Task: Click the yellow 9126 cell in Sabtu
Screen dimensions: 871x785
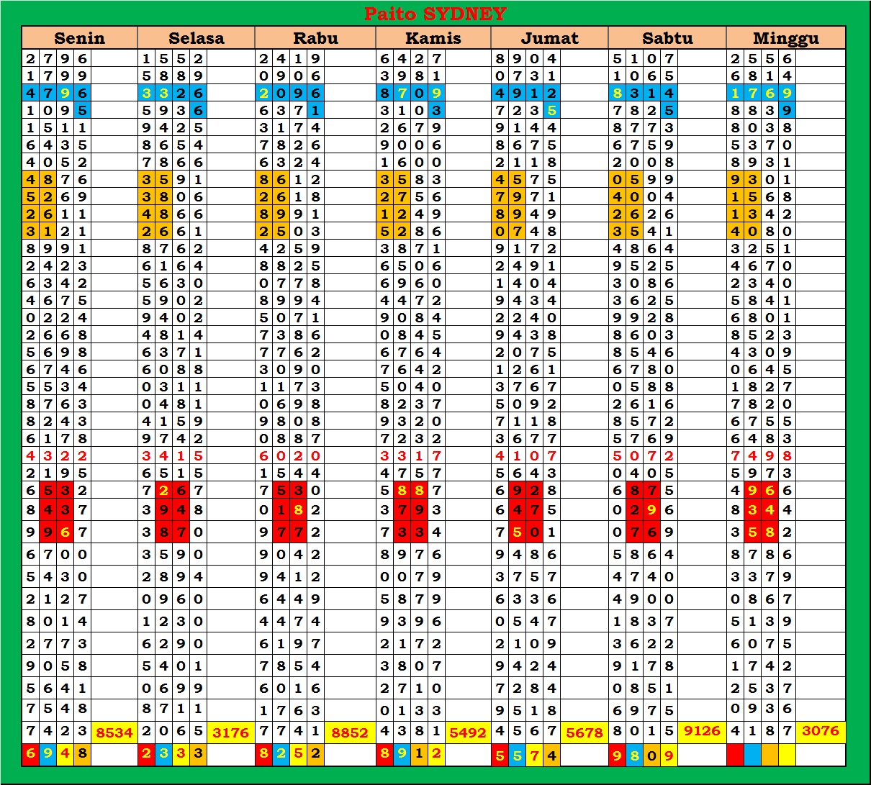Action: [702, 731]
